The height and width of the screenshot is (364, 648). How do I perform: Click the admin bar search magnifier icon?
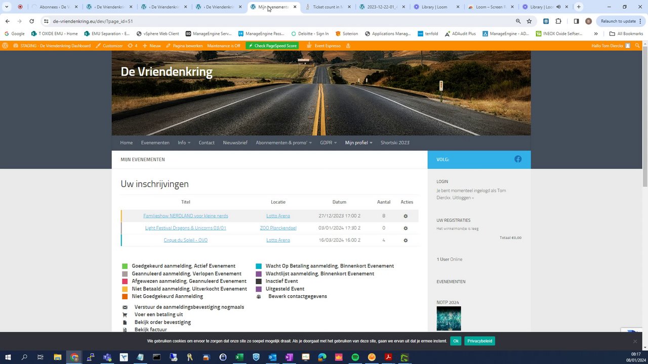pos(637,45)
